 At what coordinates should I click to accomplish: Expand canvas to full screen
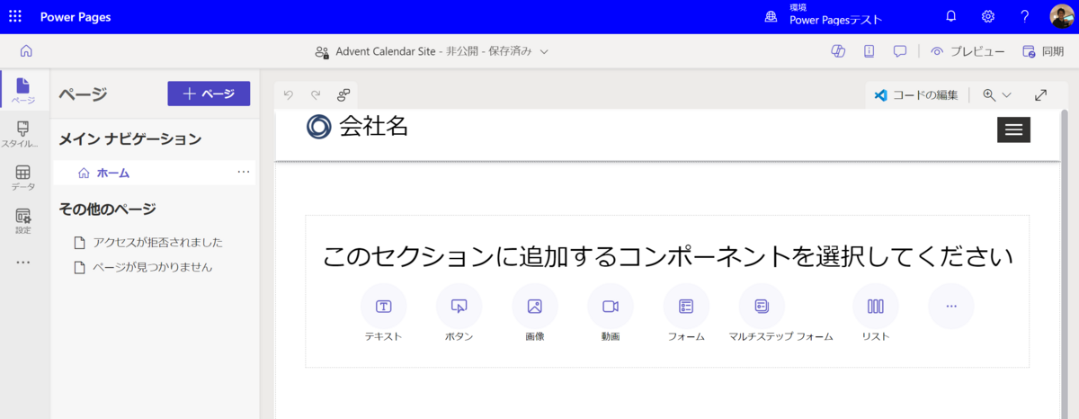[x=1040, y=94]
